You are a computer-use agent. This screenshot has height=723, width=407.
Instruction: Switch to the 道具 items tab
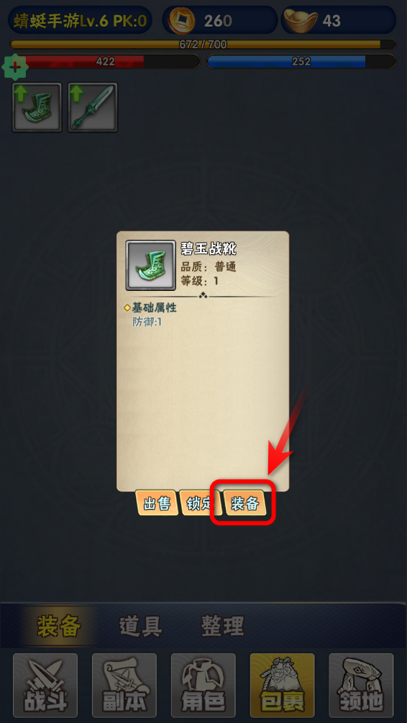point(141,627)
